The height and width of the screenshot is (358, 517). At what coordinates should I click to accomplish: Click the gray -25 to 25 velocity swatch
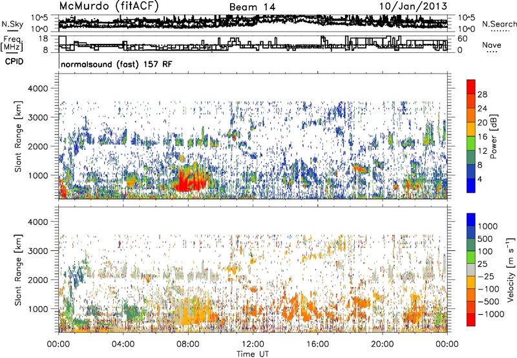(x=471, y=269)
